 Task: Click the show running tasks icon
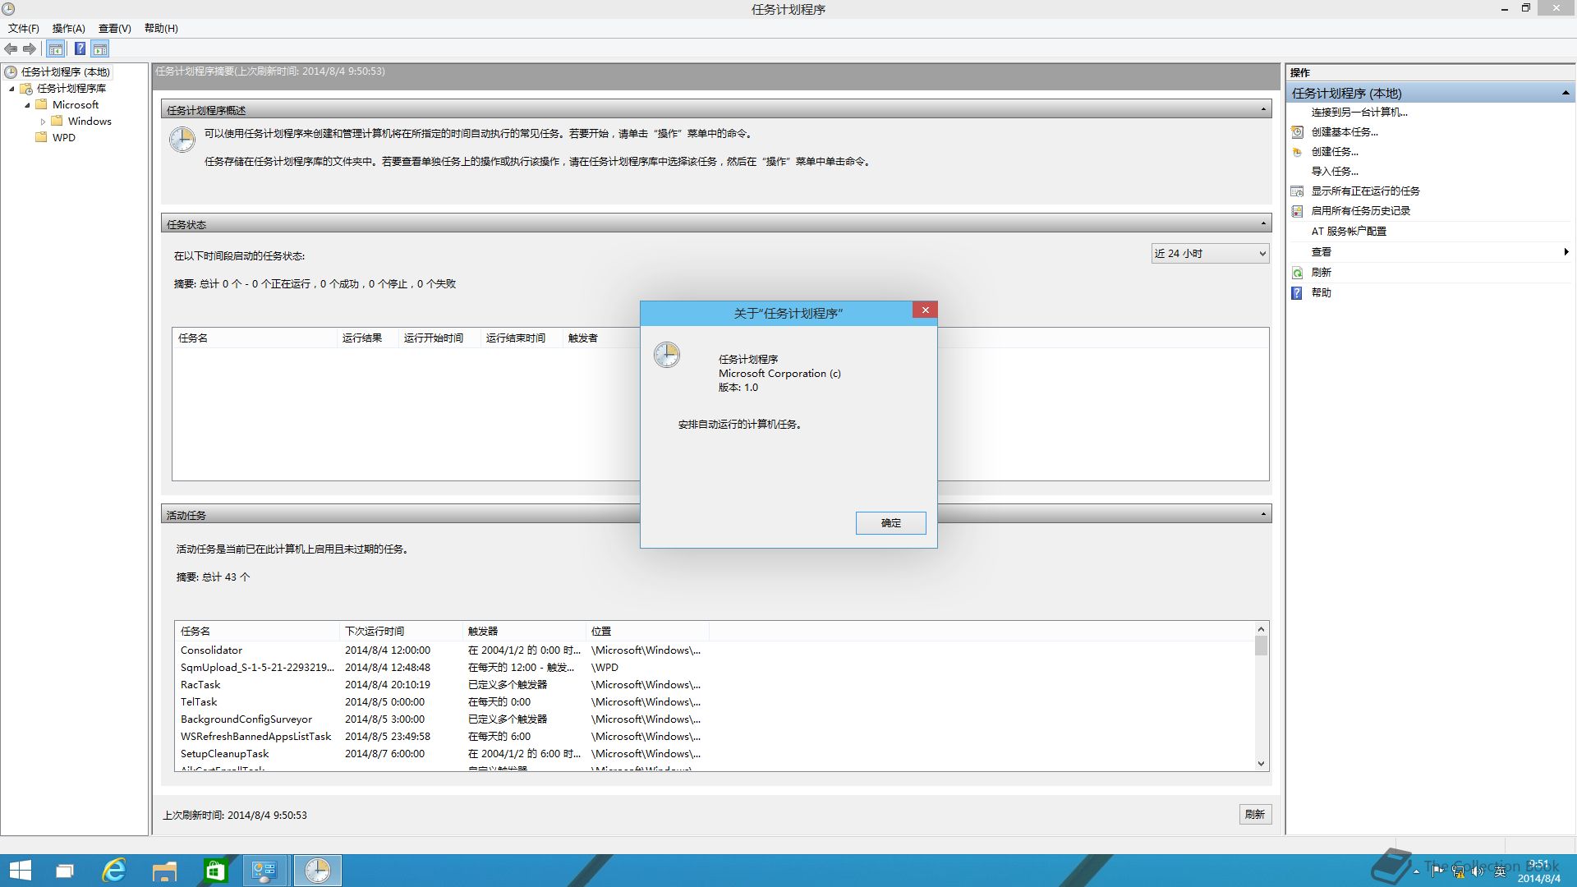(x=1298, y=191)
